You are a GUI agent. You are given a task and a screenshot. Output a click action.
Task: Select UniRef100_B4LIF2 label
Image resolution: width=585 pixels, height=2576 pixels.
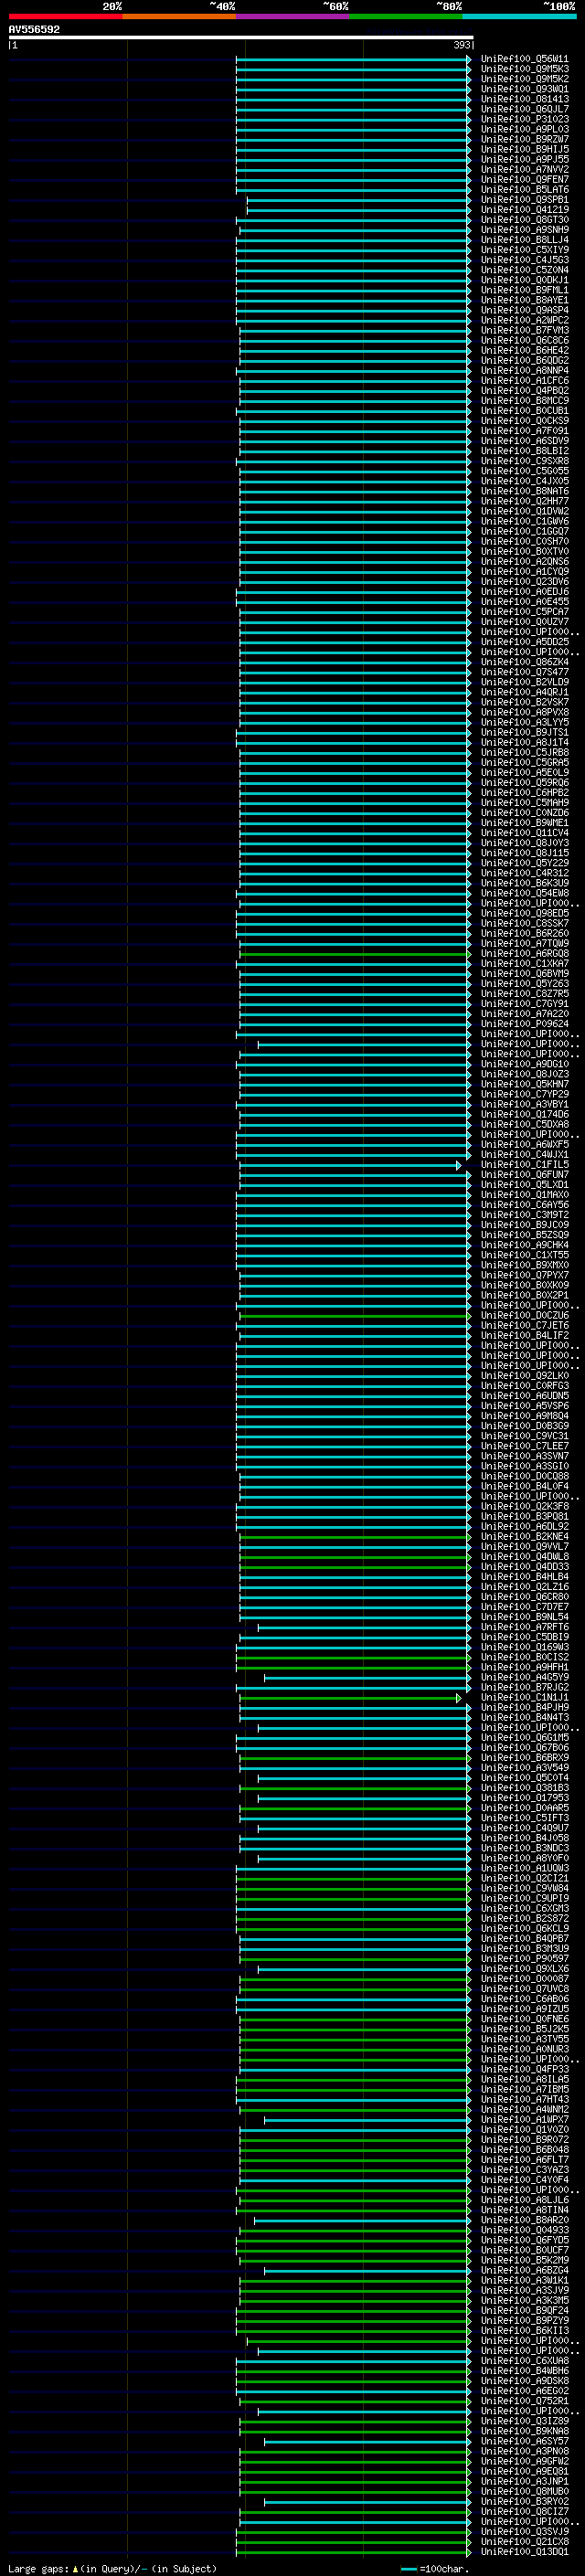click(525, 1336)
